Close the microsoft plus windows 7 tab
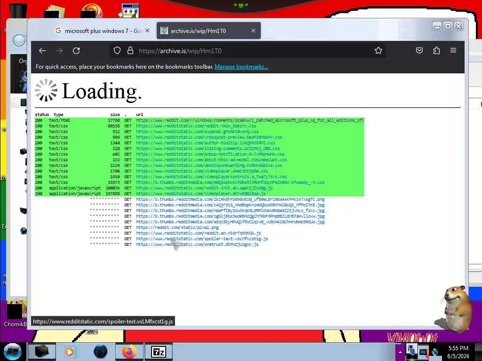The width and height of the screenshot is (482, 361). click(147, 31)
